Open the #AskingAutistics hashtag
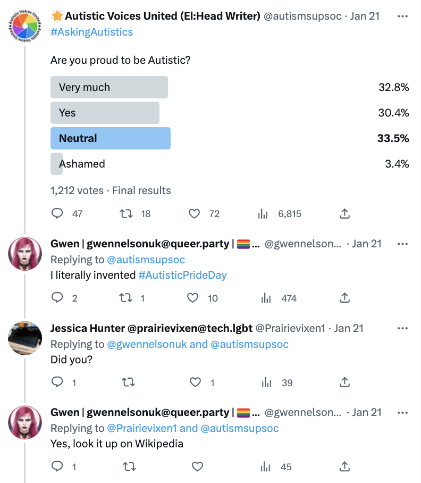421x483 pixels. pyautogui.click(x=91, y=32)
